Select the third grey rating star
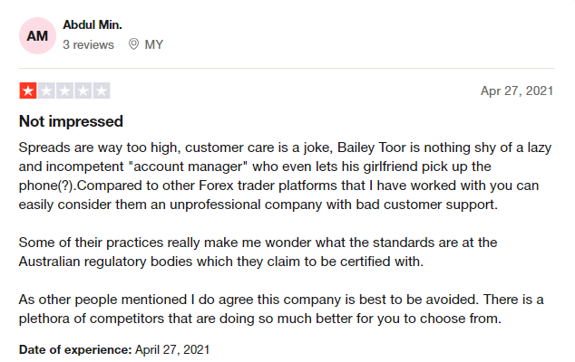Image resolution: width=575 pixels, height=362 pixels. [x=65, y=90]
